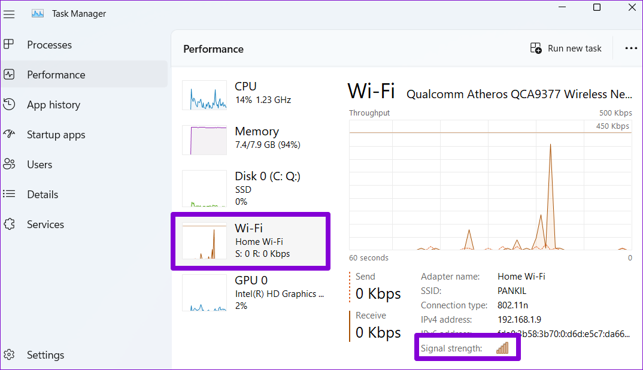Select the Disk 0 graph thumbnail
This screenshot has width=643, height=370.
pyautogui.click(x=204, y=188)
